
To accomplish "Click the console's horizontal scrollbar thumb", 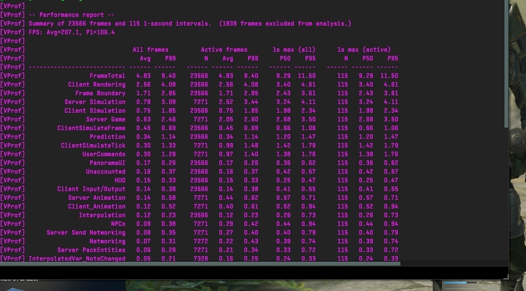I will coord(200,264).
